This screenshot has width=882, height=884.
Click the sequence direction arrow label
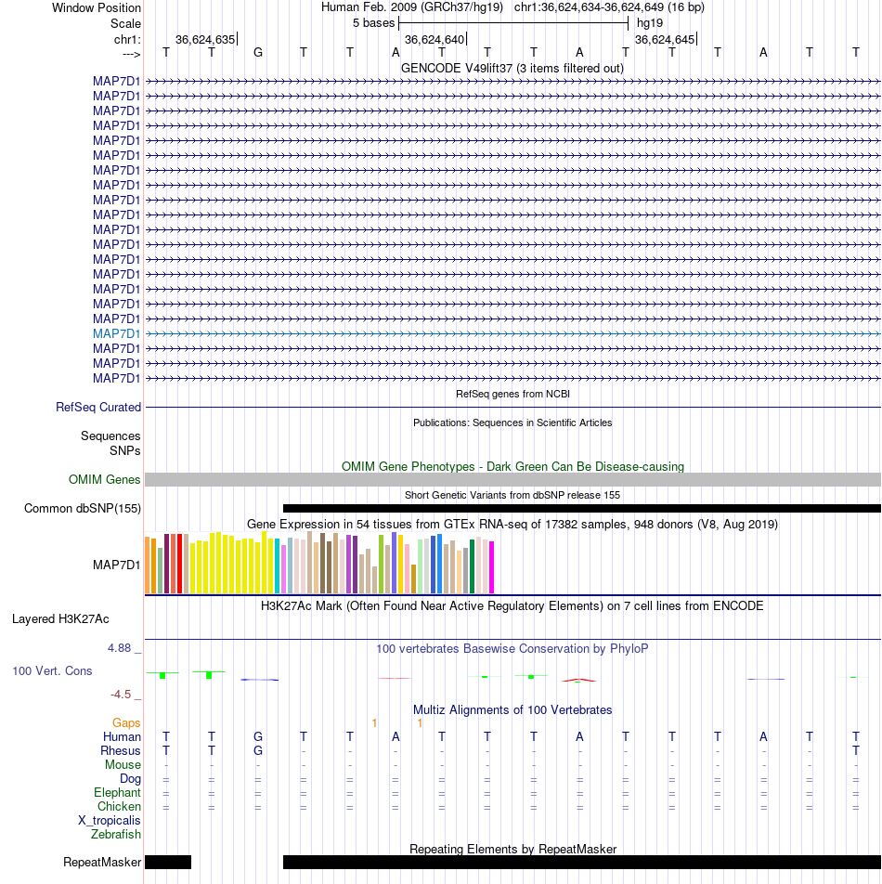(x=131, y=54)
